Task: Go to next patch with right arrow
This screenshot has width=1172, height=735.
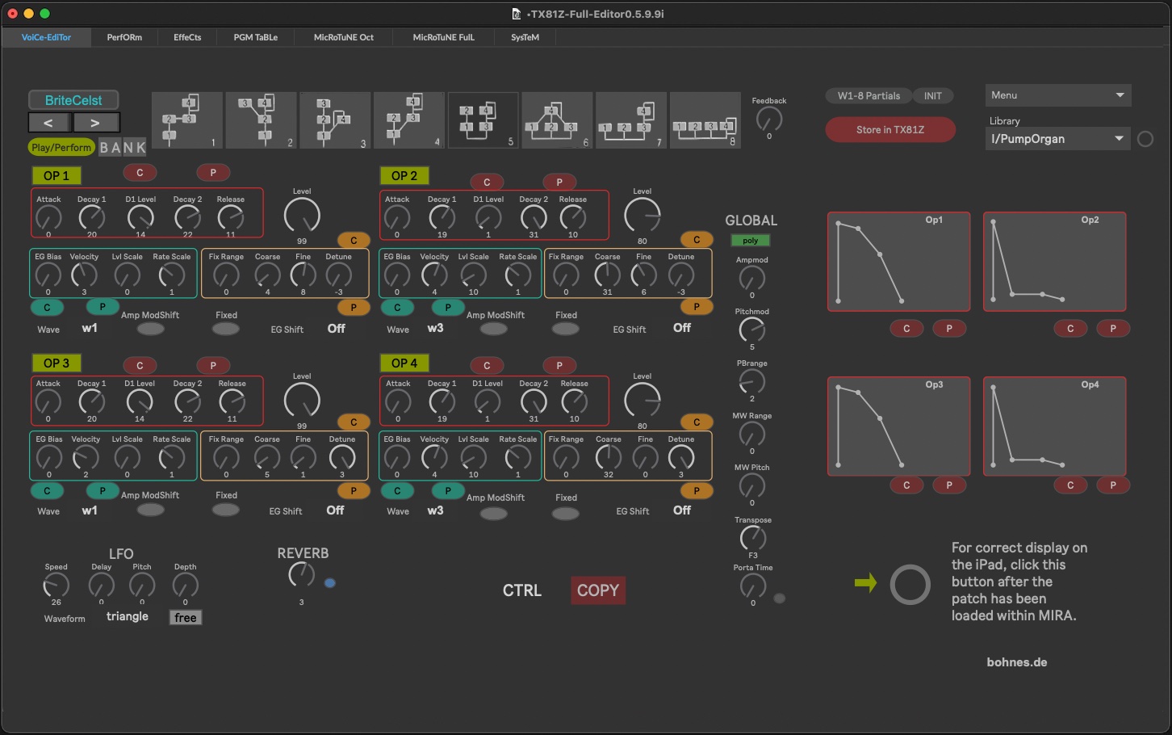Action: click(95, 123)
